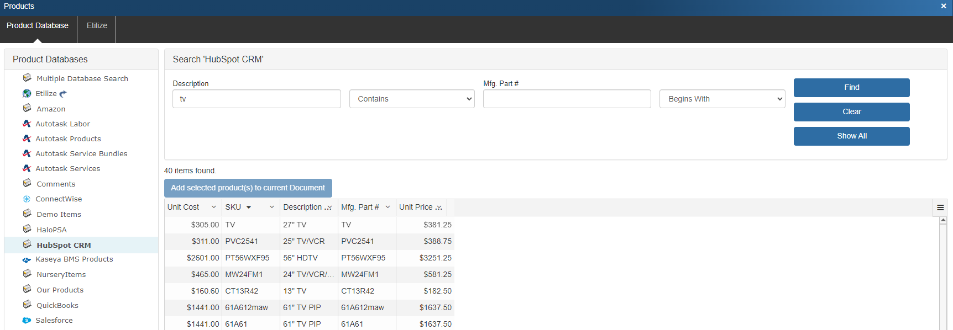Click the Autotask Service Bundles logo icon
953x330 pixels.
(x=27, y=153)
